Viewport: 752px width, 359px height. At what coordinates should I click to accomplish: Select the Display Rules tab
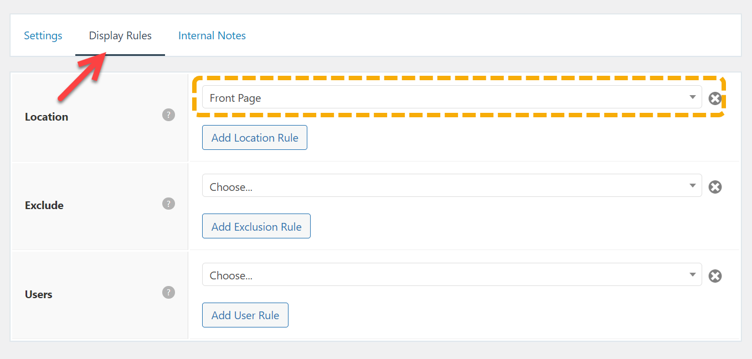click(x=120, y=35)
